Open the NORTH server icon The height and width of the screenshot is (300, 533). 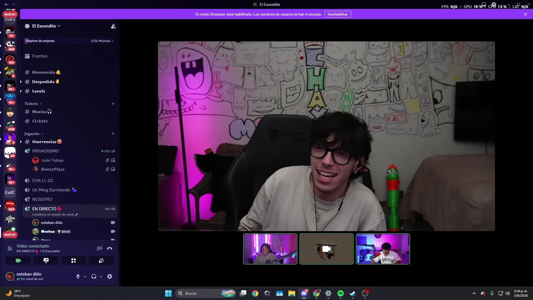10,72
